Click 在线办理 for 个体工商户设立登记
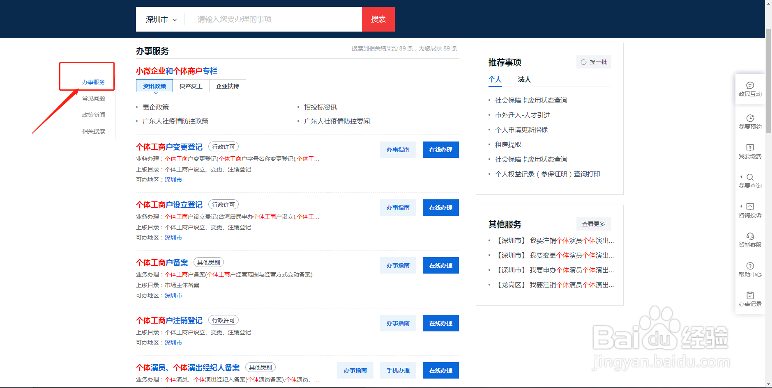 441,208
